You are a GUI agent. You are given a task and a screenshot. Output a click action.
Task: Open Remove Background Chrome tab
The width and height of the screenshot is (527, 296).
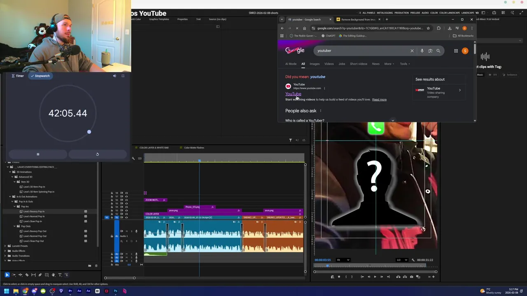pyautogui.click(x=357, y=19)
